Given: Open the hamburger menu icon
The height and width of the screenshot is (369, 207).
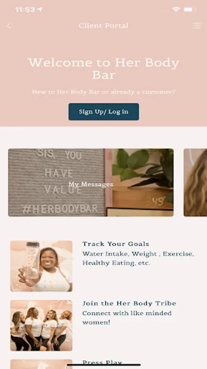Looking at the screenshot, I should click(197, 26).
